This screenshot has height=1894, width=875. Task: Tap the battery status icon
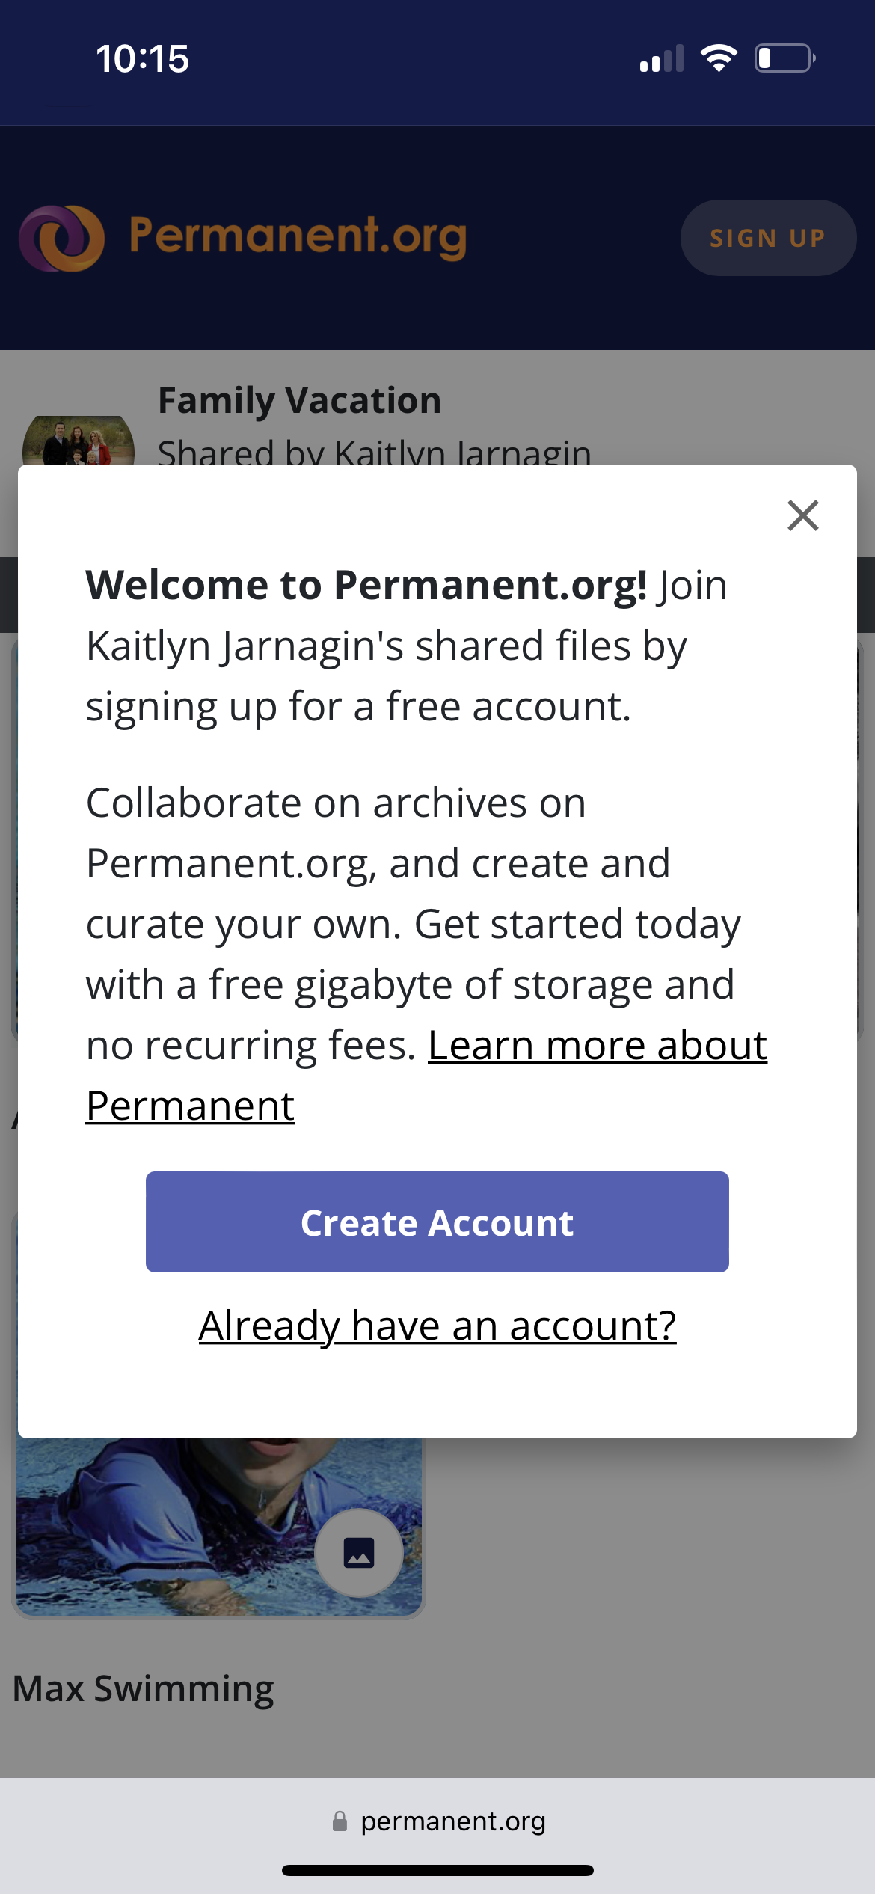point(785,58)
